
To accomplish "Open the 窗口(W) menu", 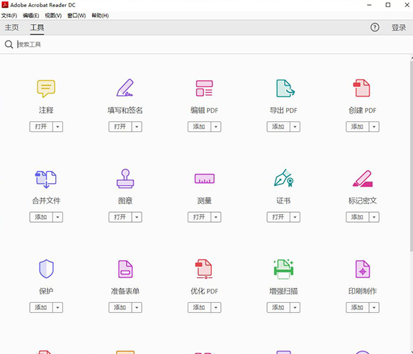I will (x=77, y=16).
